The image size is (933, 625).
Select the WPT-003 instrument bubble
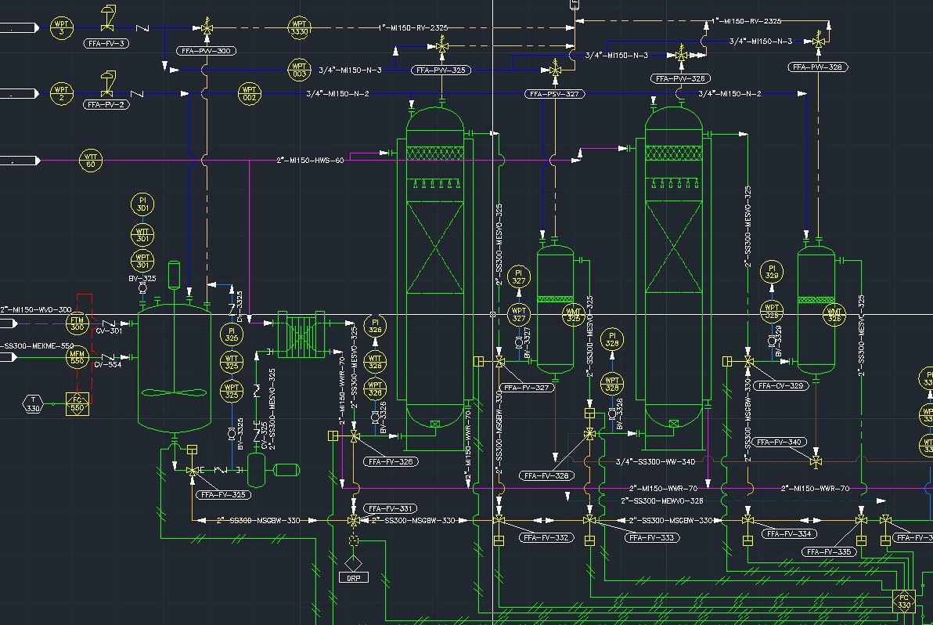point(298,70)
